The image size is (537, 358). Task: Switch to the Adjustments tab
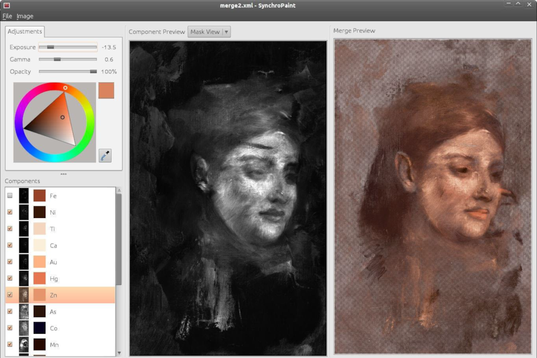coord(25,32)
